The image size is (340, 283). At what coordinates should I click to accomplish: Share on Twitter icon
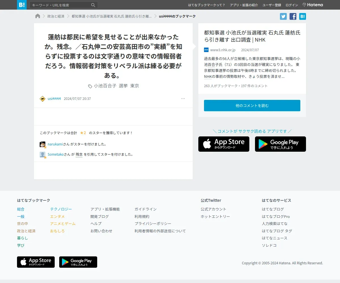click(x=283, y=16)
